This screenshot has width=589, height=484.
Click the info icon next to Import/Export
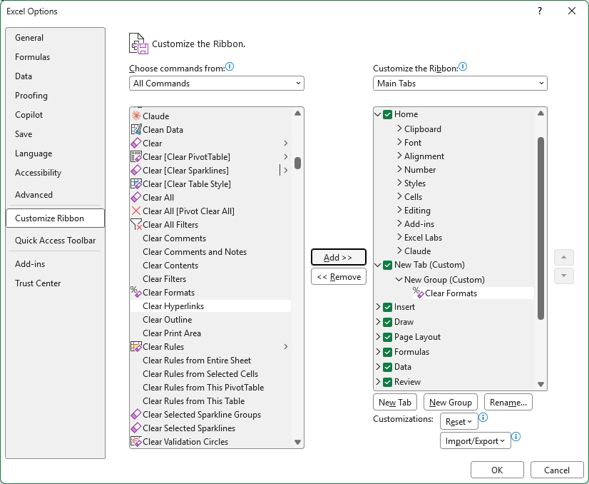516,436
